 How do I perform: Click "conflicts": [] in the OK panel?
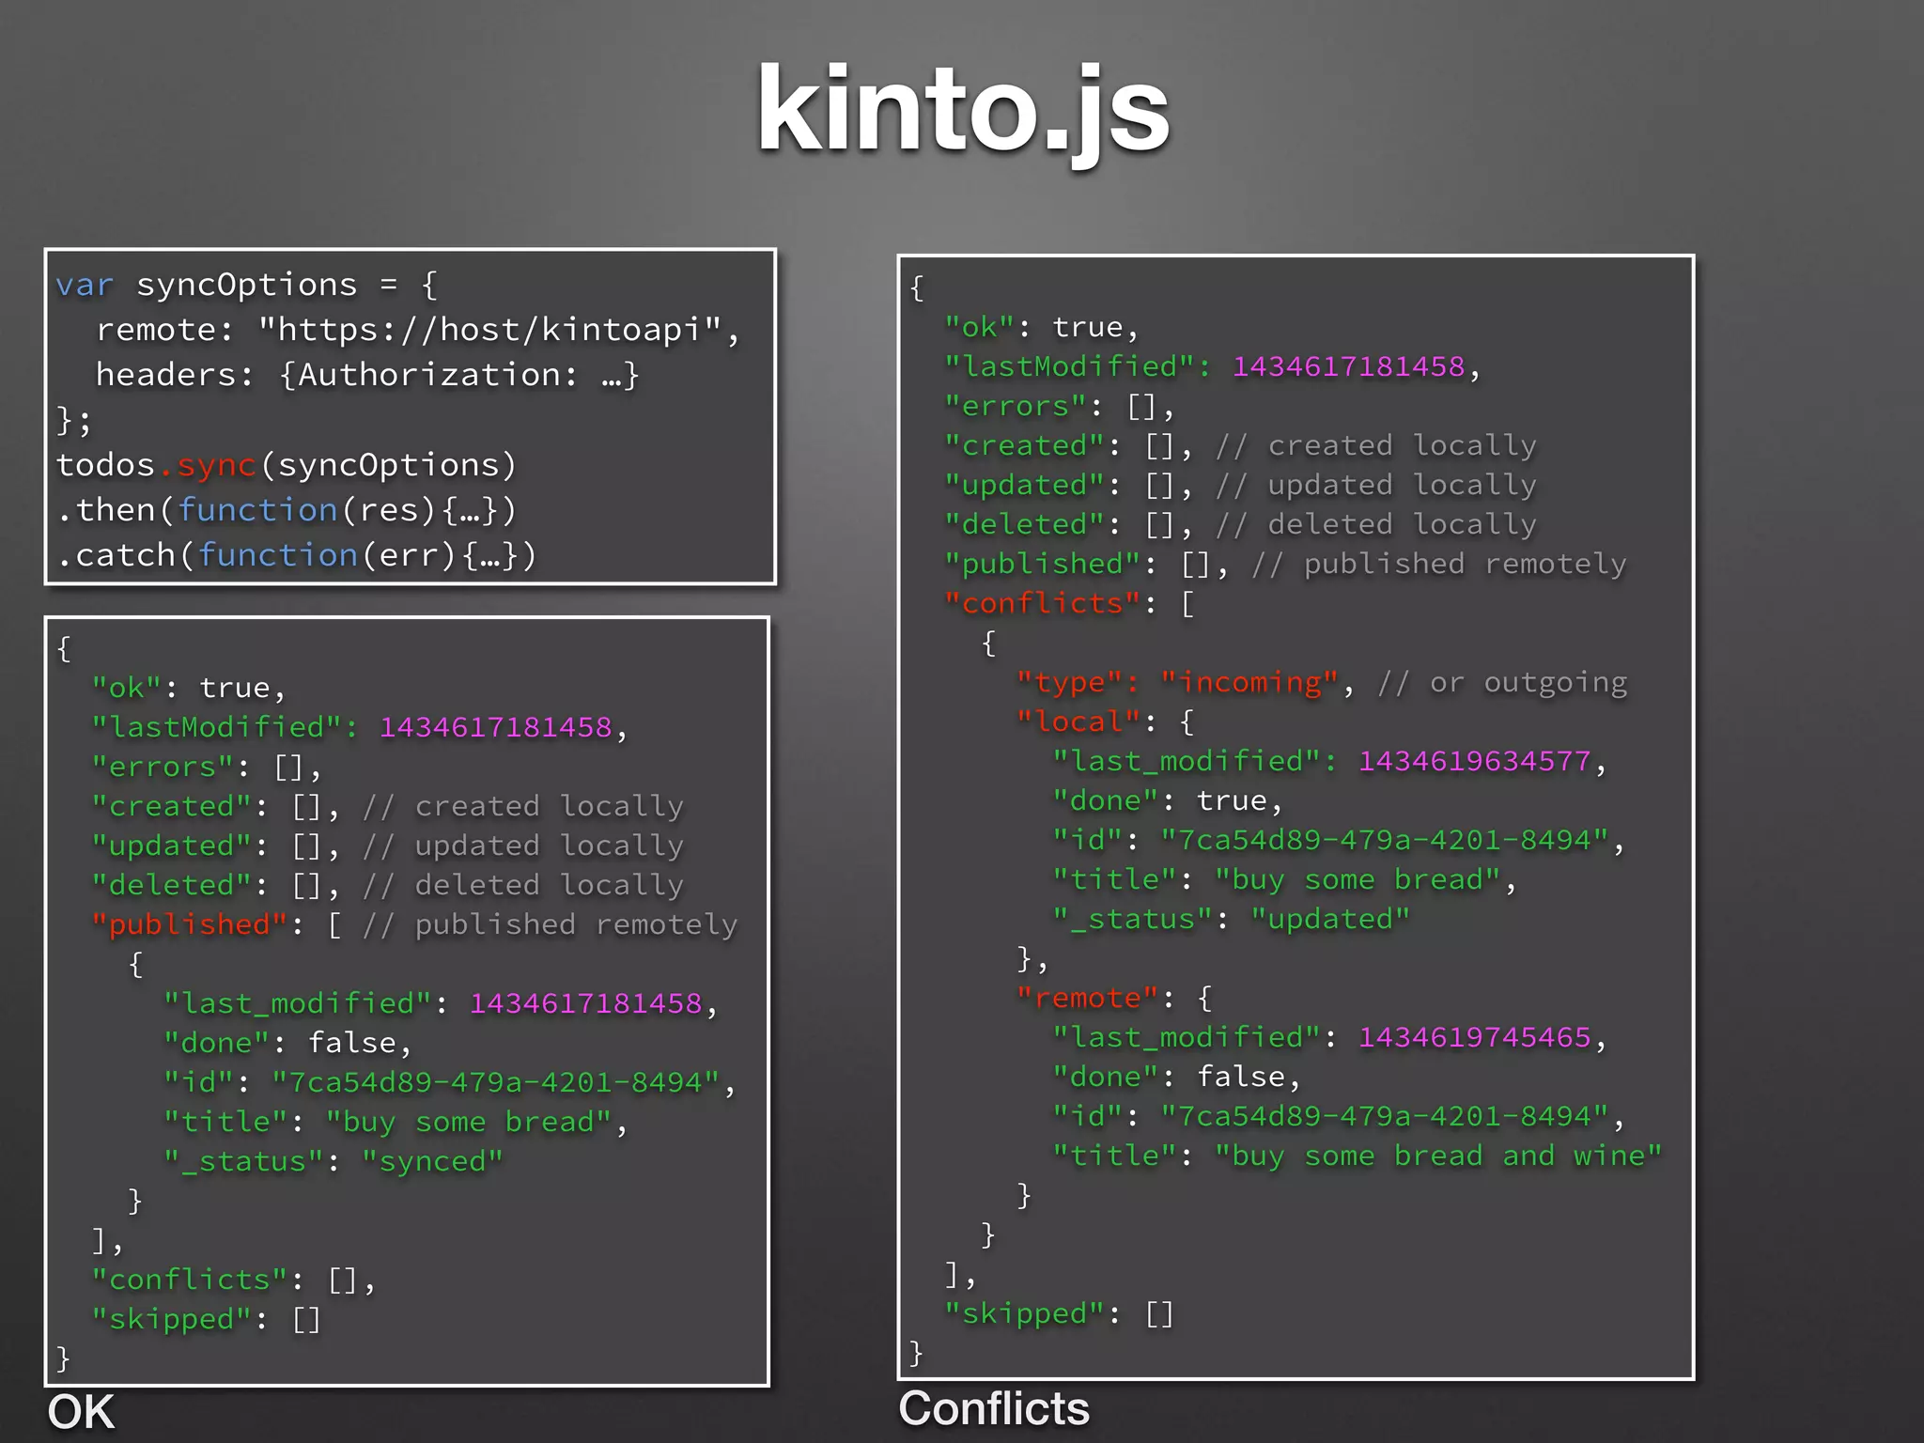point(233,1280)
